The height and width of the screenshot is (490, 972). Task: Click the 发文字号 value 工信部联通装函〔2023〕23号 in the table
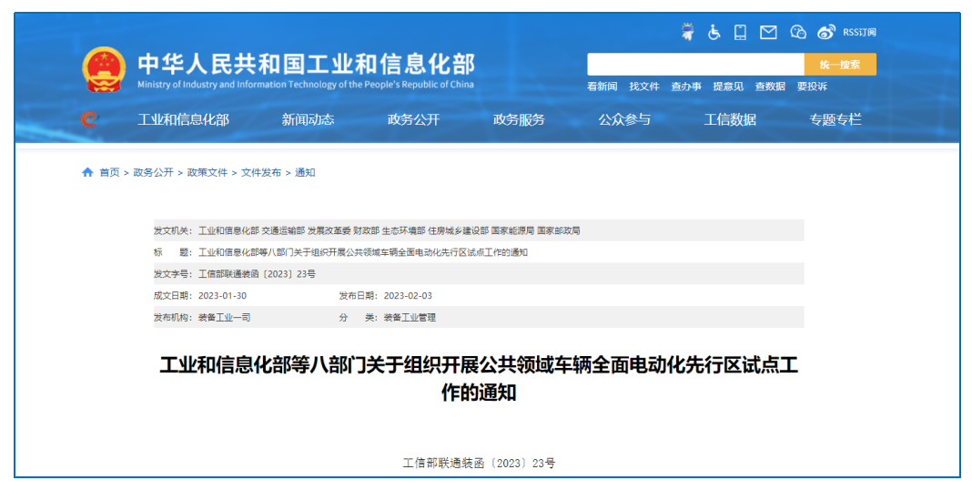[257, 274]
